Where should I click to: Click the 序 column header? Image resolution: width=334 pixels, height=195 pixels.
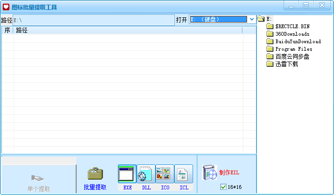8,30
